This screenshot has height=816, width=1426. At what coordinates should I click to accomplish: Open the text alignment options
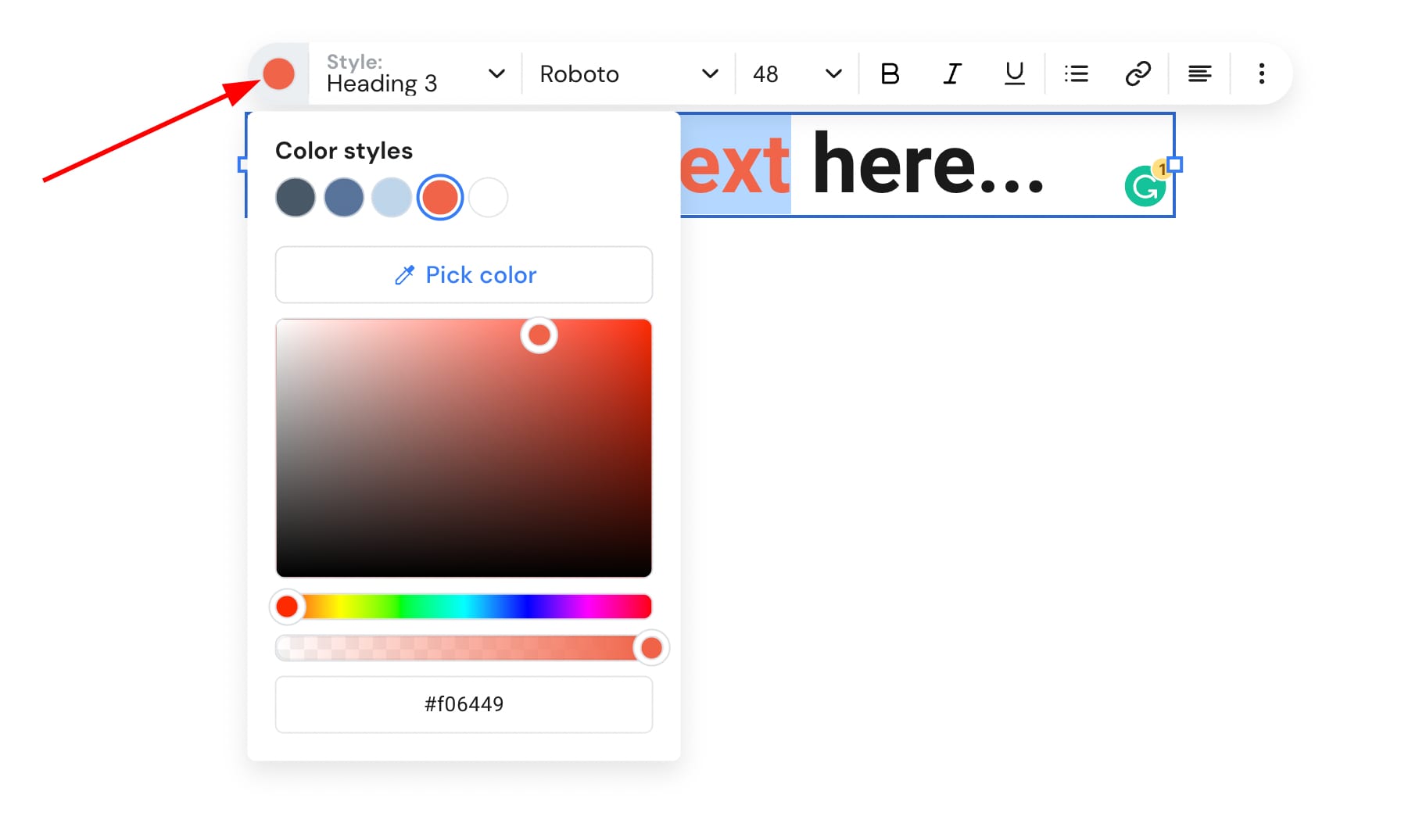click(1199, 74)
